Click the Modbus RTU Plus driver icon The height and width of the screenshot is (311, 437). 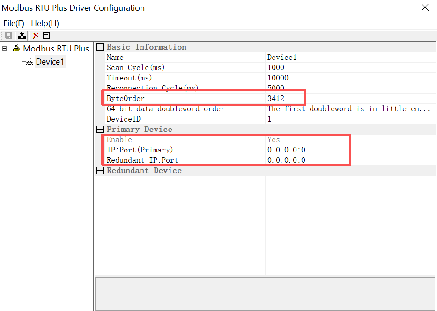tap(16, 48)
